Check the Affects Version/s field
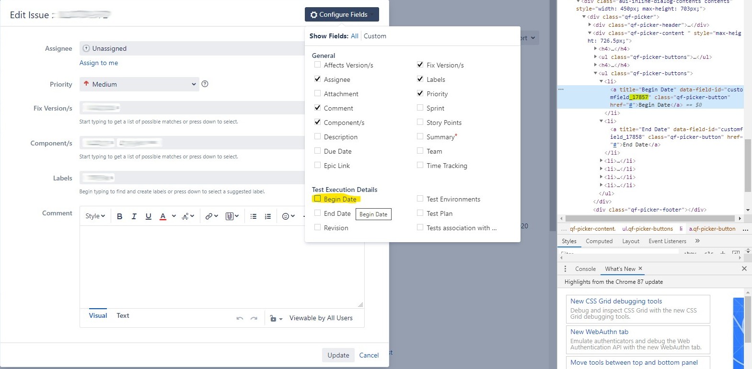The width and height of the screenshot is (752, 369). pyautogui.click(x=317, y=65)
